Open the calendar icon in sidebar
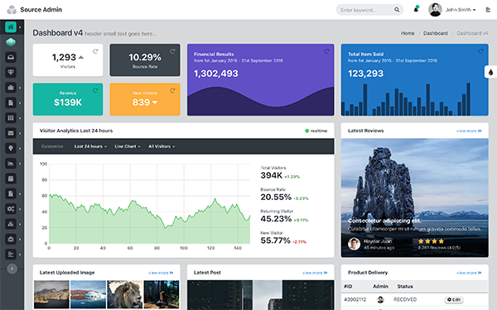 (x=11, y=179)
